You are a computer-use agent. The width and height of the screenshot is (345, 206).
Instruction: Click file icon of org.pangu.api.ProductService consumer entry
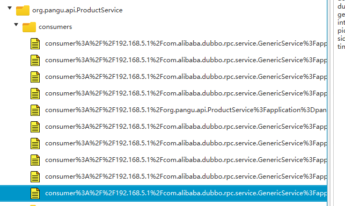coord(35,110)
